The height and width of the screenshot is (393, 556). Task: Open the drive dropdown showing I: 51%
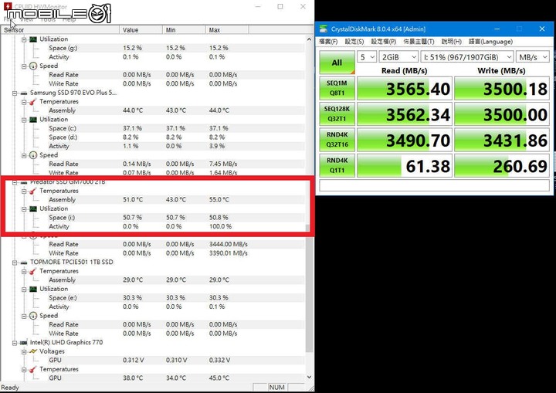pos(467,57)
